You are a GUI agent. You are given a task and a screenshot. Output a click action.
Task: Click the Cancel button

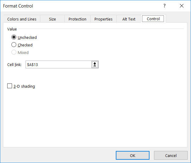(x=171, y=155)
